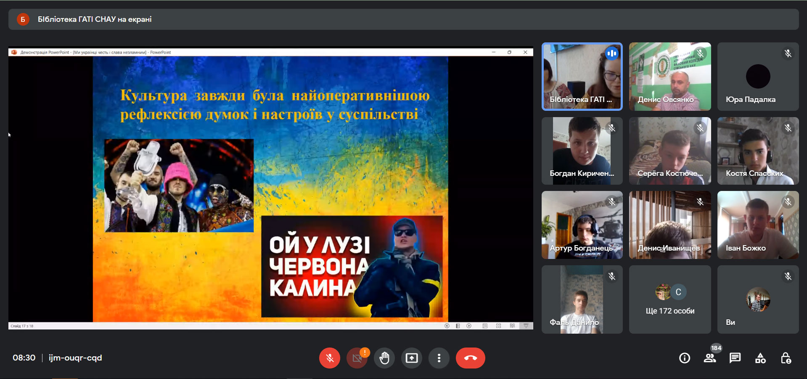This screenshot has height=379, width=807.
Task: Click 'Слайд 17 з 18' in the status bar
Action: [x=22, y=326]
